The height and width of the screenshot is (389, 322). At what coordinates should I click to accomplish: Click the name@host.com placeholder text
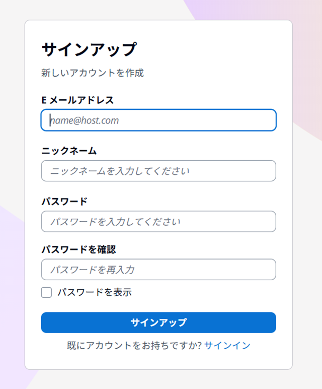coord(85,120)
